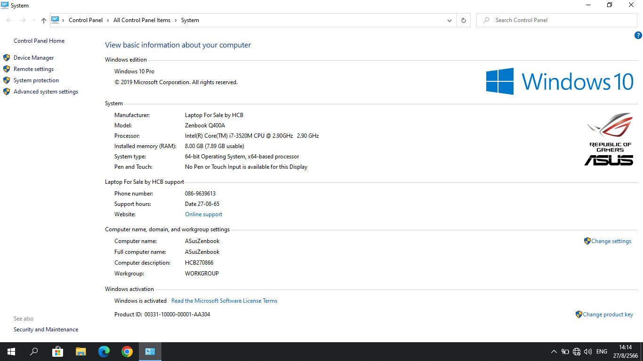Click the Windows is activated status text
643x361 pixels.
pos(140,301)
